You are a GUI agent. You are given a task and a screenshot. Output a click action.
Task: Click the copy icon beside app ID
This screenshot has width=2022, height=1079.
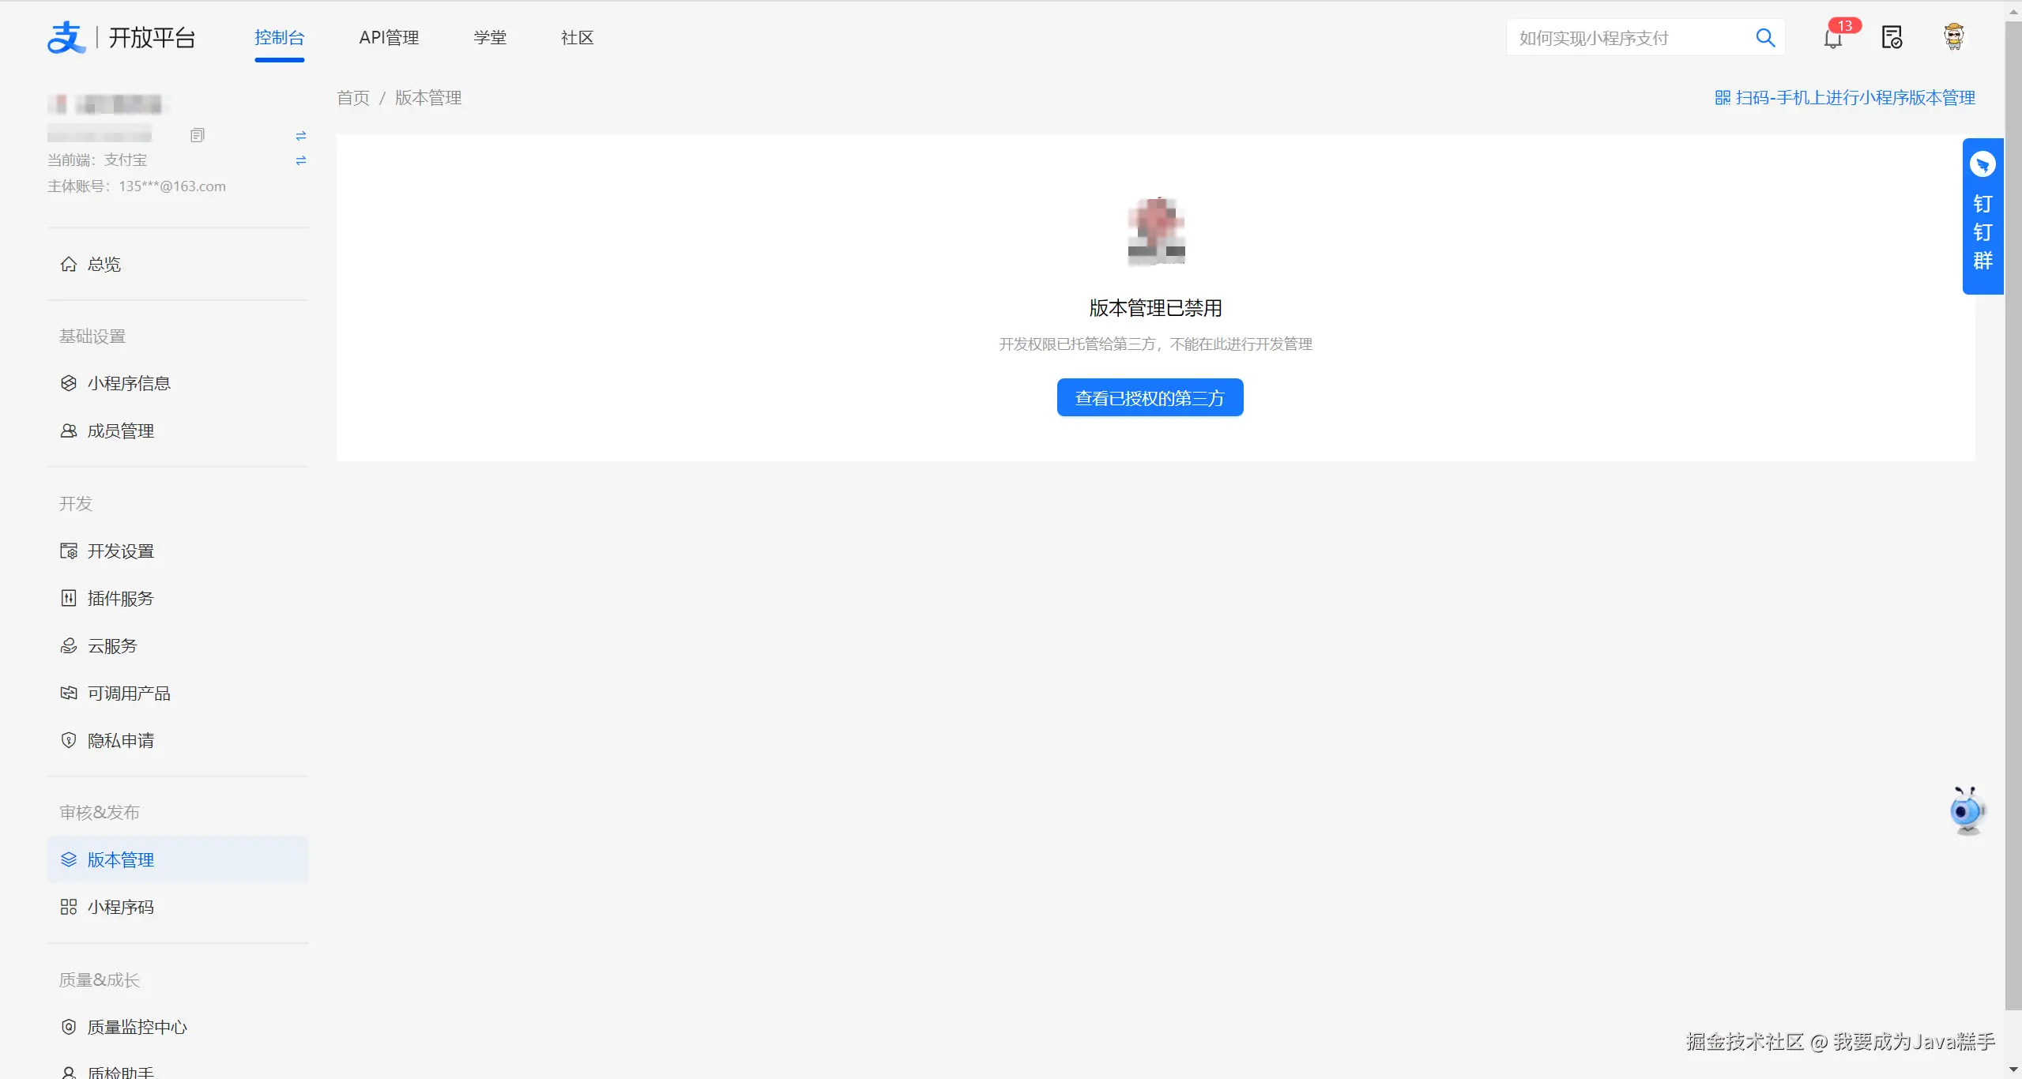click(198, 136)
